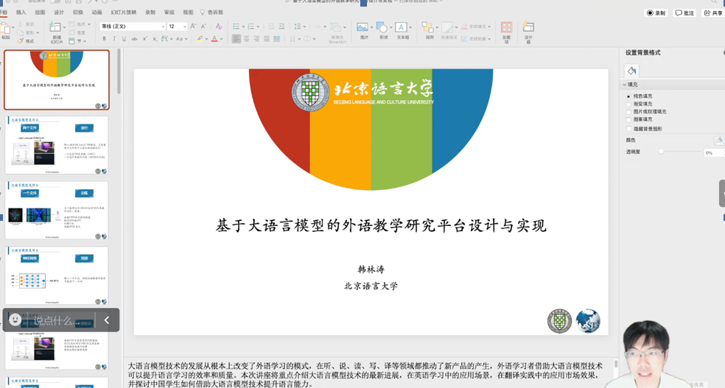Open the 幻灯片放映 slideshow tab

124,13
